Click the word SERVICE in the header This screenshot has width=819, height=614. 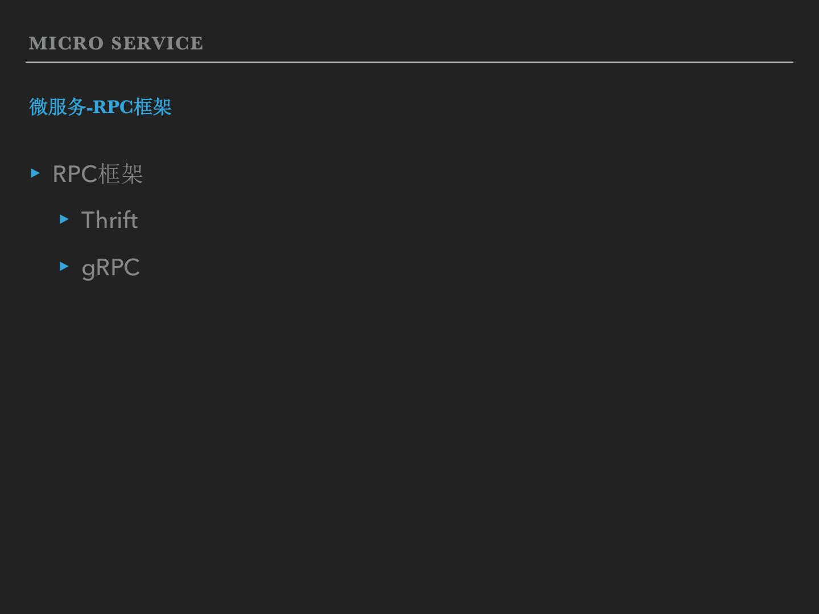pyautogui.click(x=157, y=43)
